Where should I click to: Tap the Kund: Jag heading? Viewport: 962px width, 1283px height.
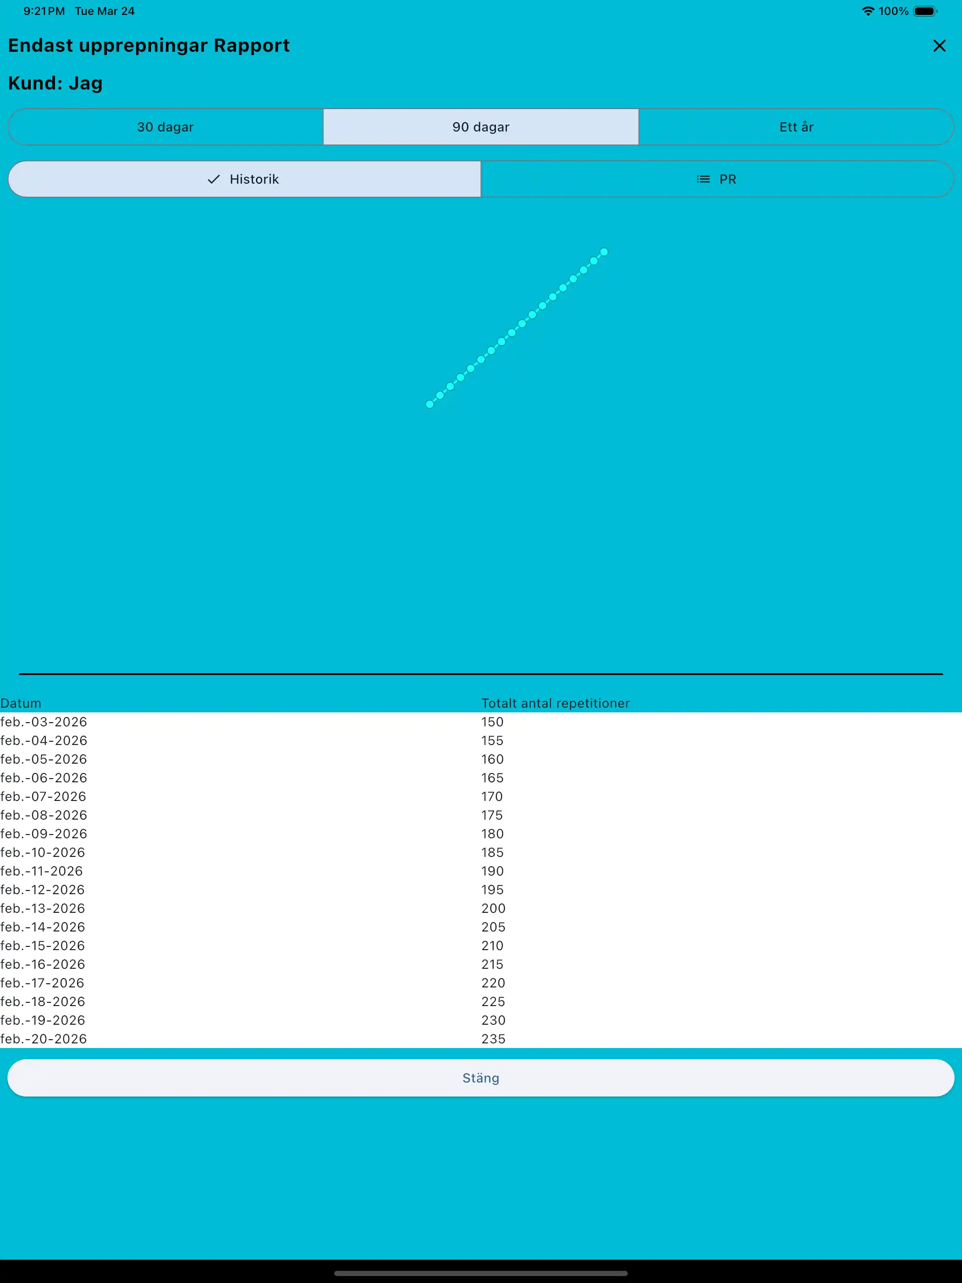tap(55, 83)
